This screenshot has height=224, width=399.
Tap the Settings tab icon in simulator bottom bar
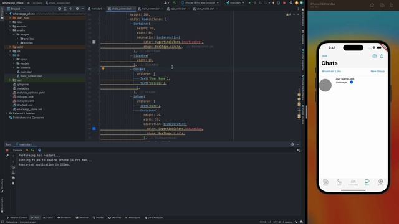380,182
